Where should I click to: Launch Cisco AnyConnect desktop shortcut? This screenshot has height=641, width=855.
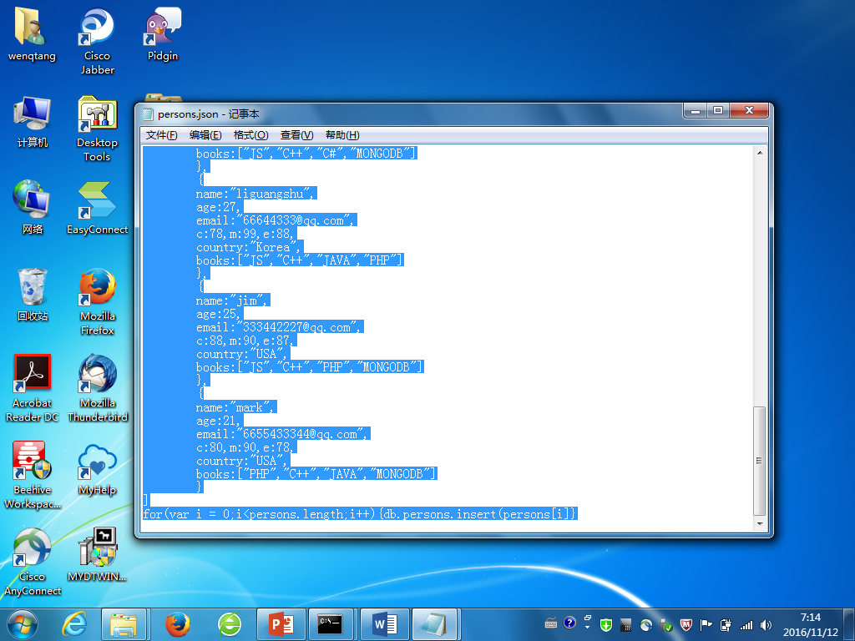click(x=33, y=562)
